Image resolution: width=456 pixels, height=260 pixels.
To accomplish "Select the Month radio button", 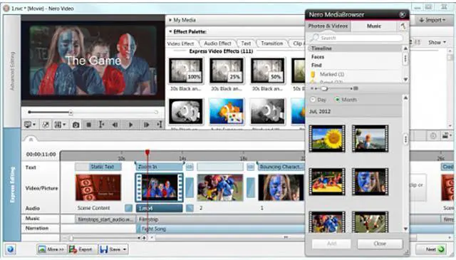I will [337, 100].
